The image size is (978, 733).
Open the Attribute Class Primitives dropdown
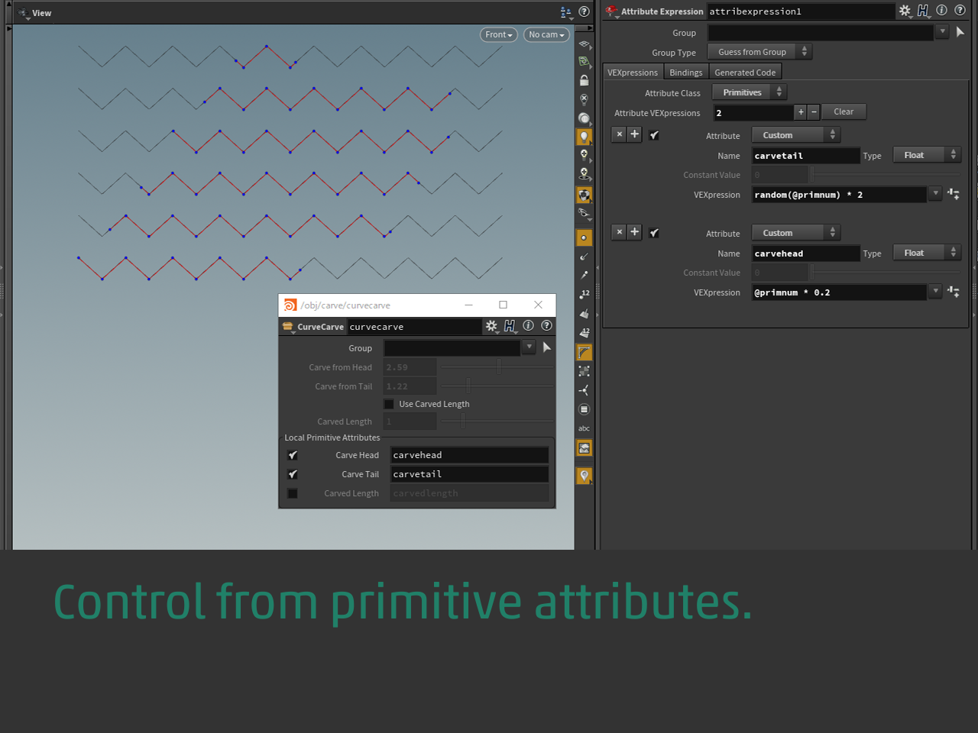pos(749,92)
